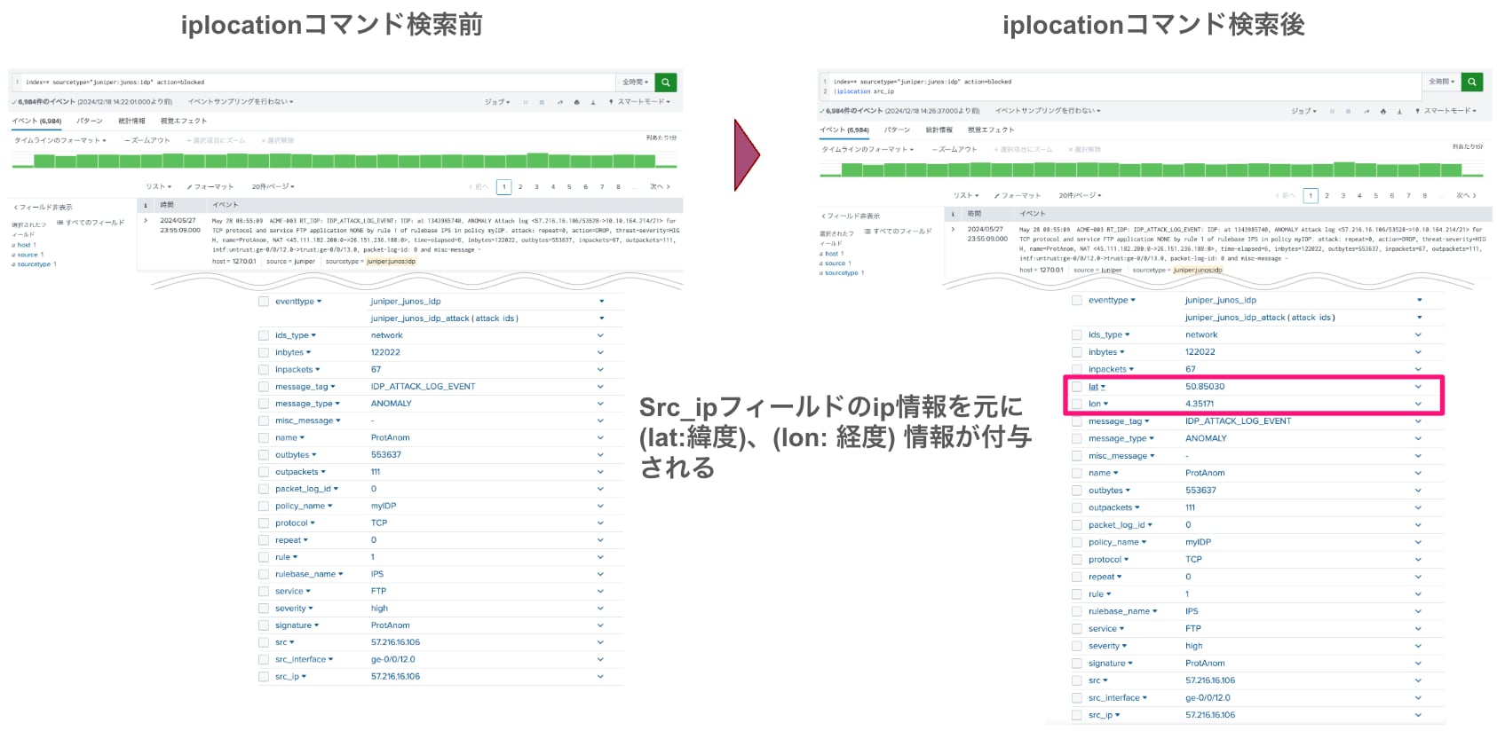Check the lon field box

[x=1077, y=404]
